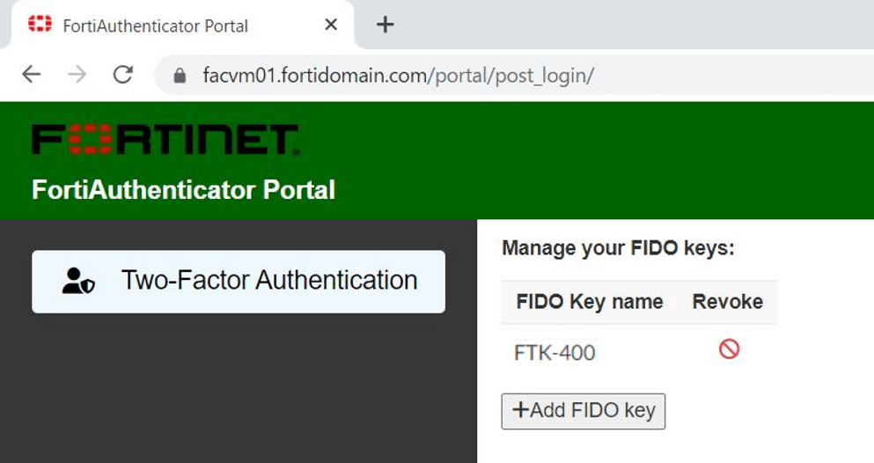Click the Fortinet favicon on the tab
874x463 pixels.
(40, 24)
